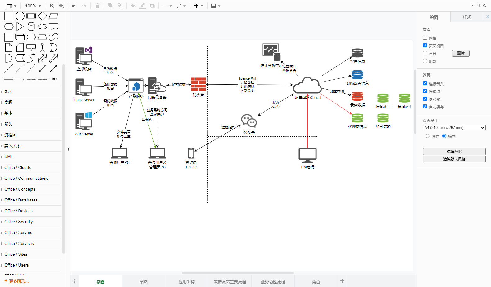491x287 pixels.
Task: Open the connection arrow style dropdown
Action: [167, 6]
